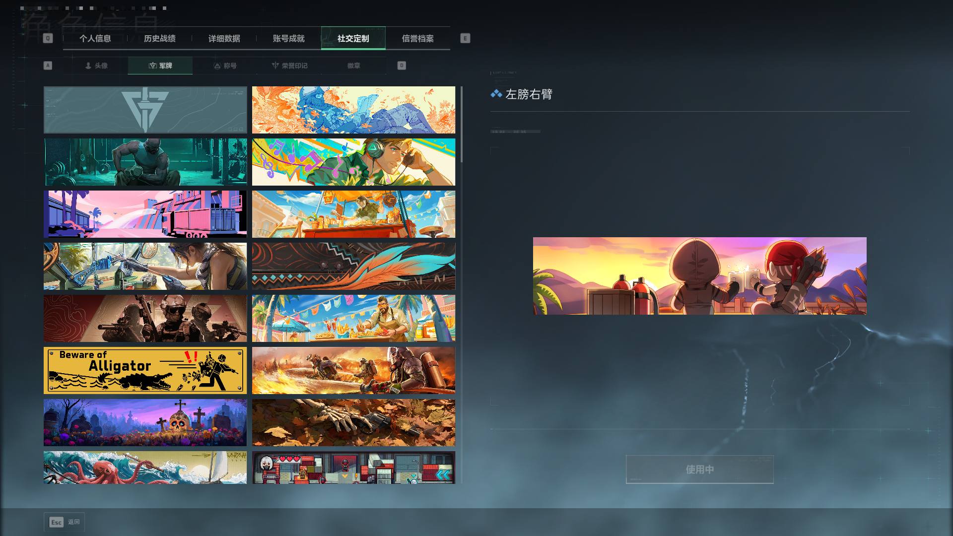953x536 pixels.
Task: Select the graveyard sugar skull dog tag
Action: coord(145,423)
